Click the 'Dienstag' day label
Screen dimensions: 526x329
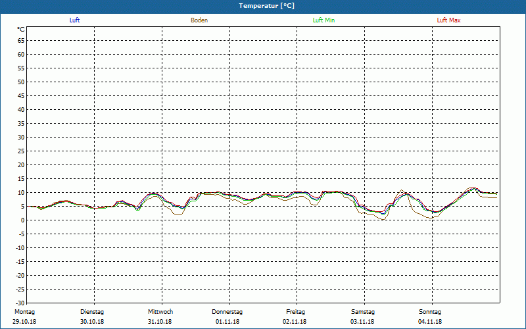point(92,312)
